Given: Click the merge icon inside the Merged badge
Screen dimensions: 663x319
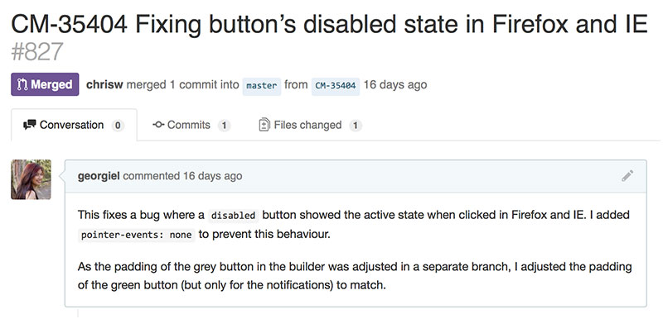Looking at the screenshot, I should pos(22,84).
